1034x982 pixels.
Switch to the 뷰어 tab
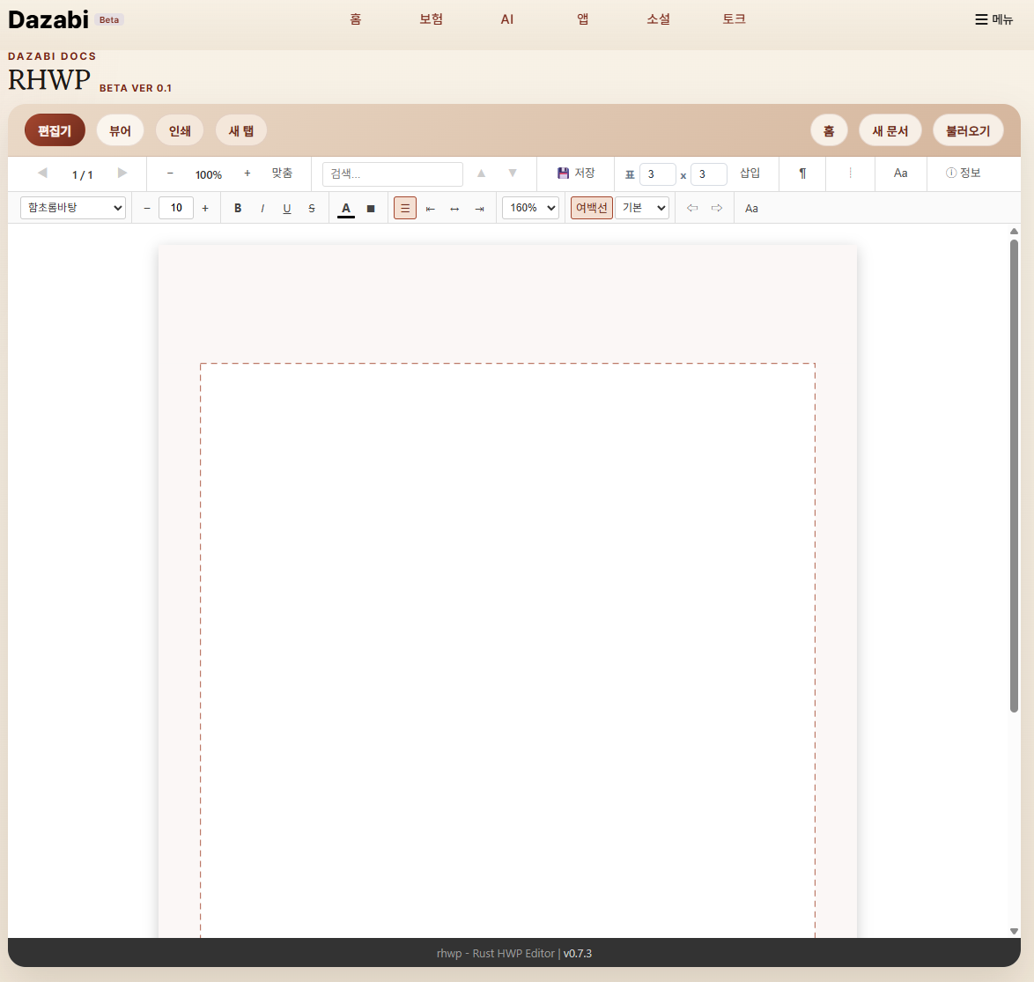click(120, 131)
